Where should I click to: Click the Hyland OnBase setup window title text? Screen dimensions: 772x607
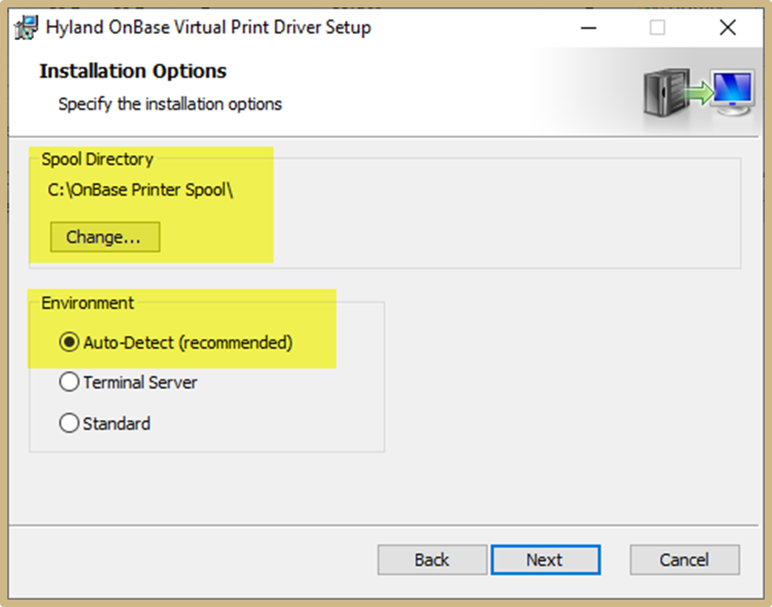[208, 27]
